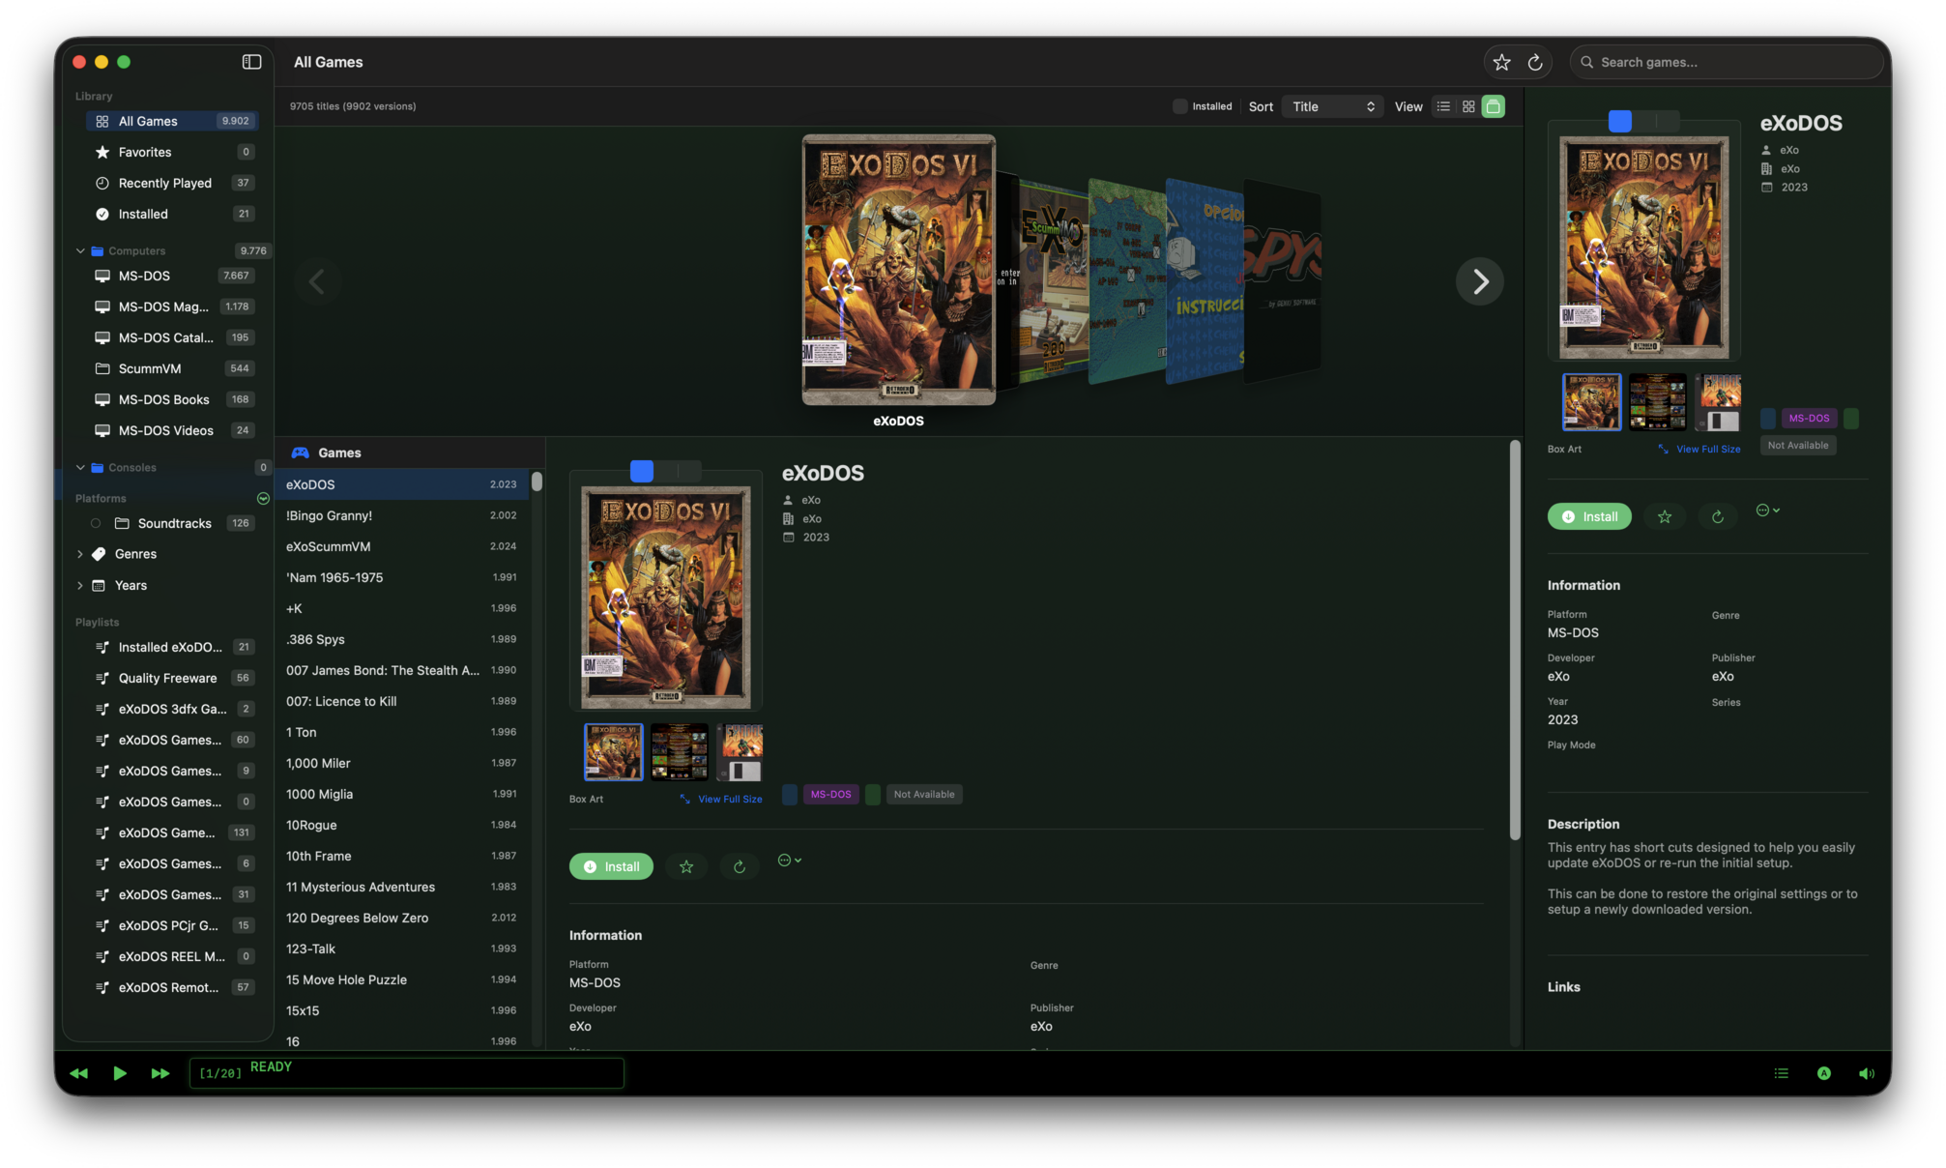Toggle starred filter in the top toolbar

(1501, 61)
